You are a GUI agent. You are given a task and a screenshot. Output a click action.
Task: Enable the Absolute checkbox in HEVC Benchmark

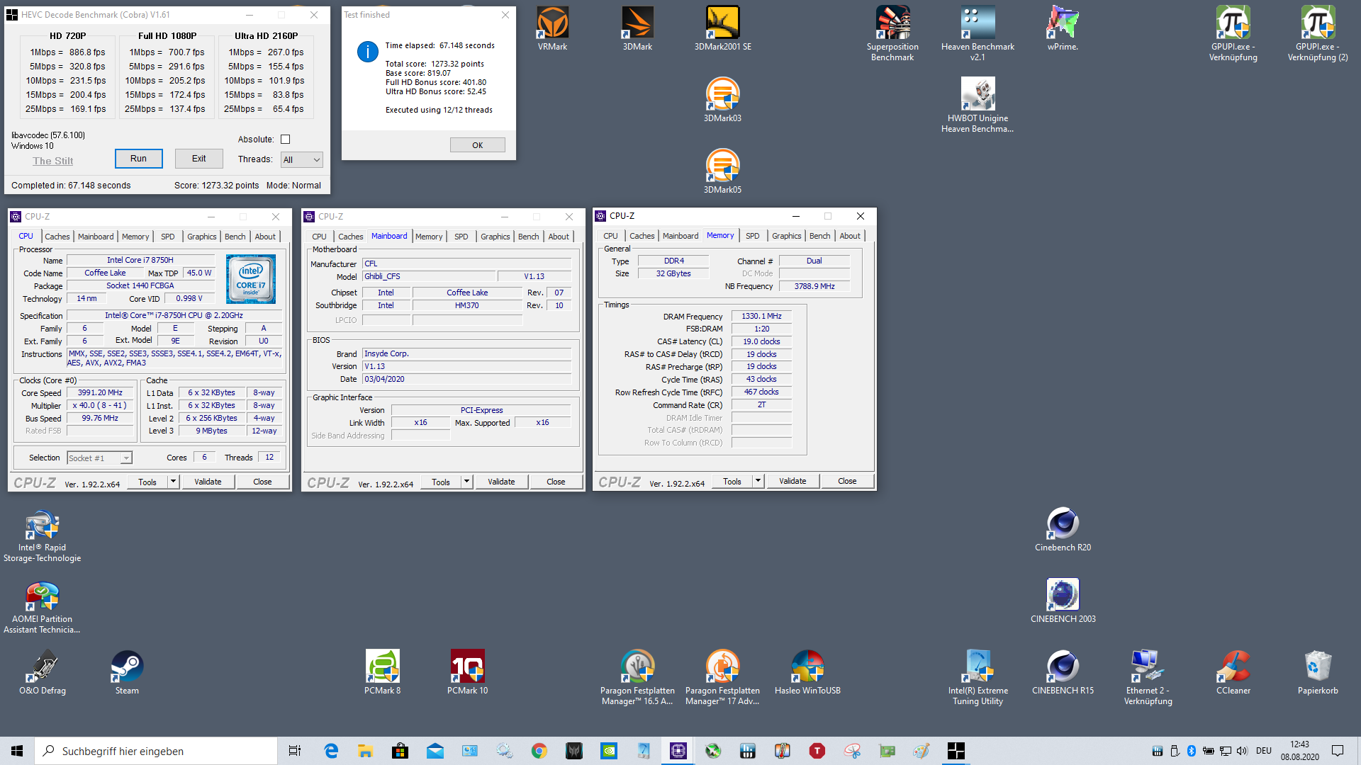coord(285,140)
